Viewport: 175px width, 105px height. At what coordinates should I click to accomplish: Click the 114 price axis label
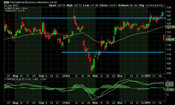[x=169, y=50]
